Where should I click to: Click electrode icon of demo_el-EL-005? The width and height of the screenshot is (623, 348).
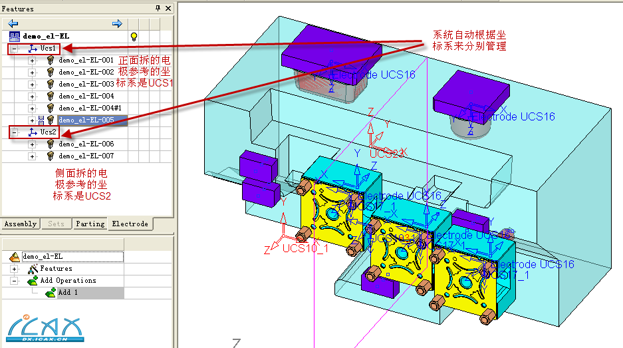[51, 120]
